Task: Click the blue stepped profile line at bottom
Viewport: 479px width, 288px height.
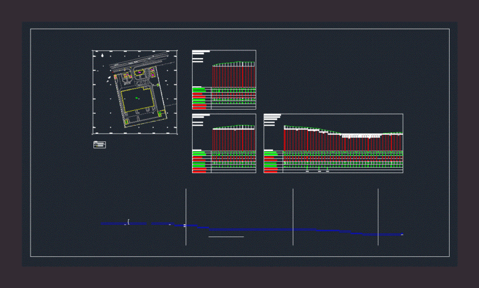Action: pyautogui.click(x=252, y=229)
